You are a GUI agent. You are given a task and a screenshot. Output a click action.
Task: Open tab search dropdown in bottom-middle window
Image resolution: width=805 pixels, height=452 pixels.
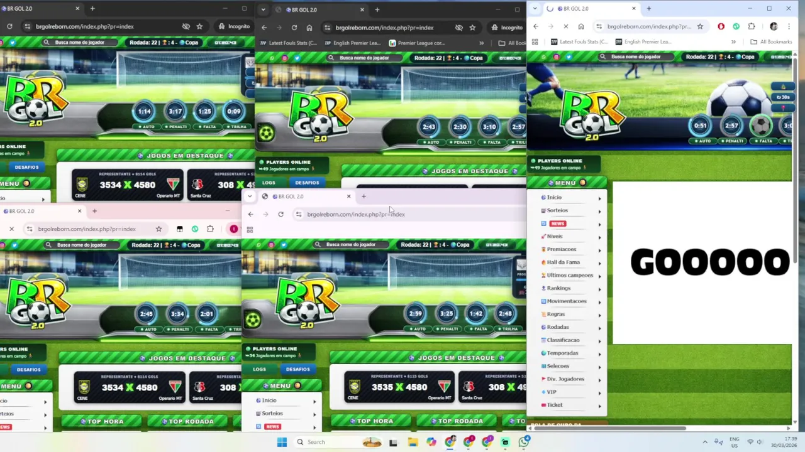click(x=250, y=196)
